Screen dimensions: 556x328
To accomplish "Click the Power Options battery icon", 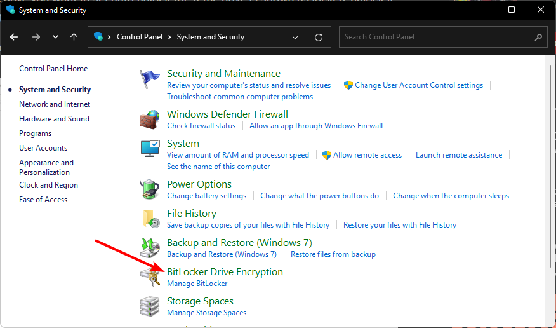I will pos(149,189).
